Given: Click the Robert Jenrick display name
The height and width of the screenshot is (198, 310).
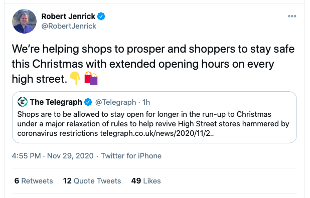Looking at the screenshot, I should pyautogui.click(x=68, y=16).
